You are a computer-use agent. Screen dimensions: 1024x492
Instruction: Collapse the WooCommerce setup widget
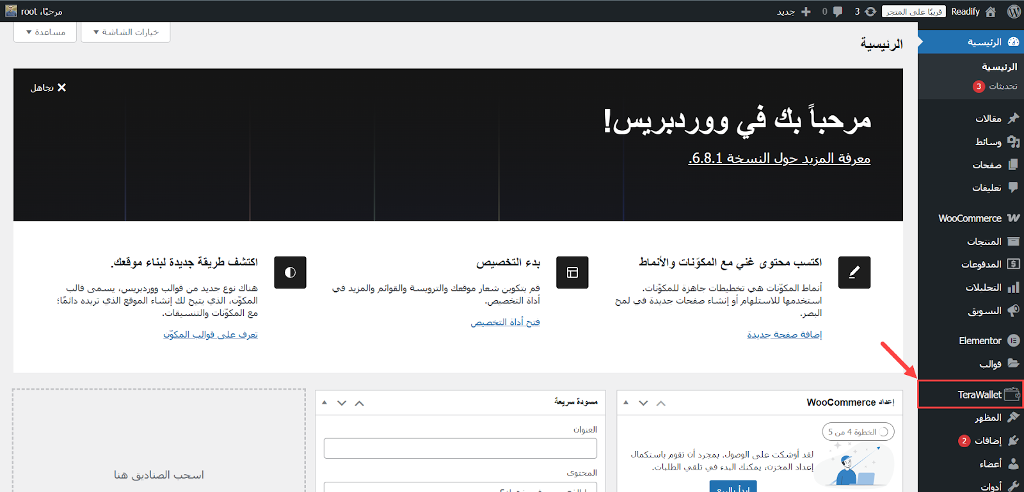pyautogui.click(x=626, y=402)
